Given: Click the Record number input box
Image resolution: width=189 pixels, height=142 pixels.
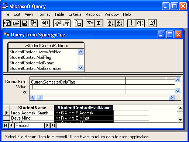Looking at the screenshot, I should point(37,125).
